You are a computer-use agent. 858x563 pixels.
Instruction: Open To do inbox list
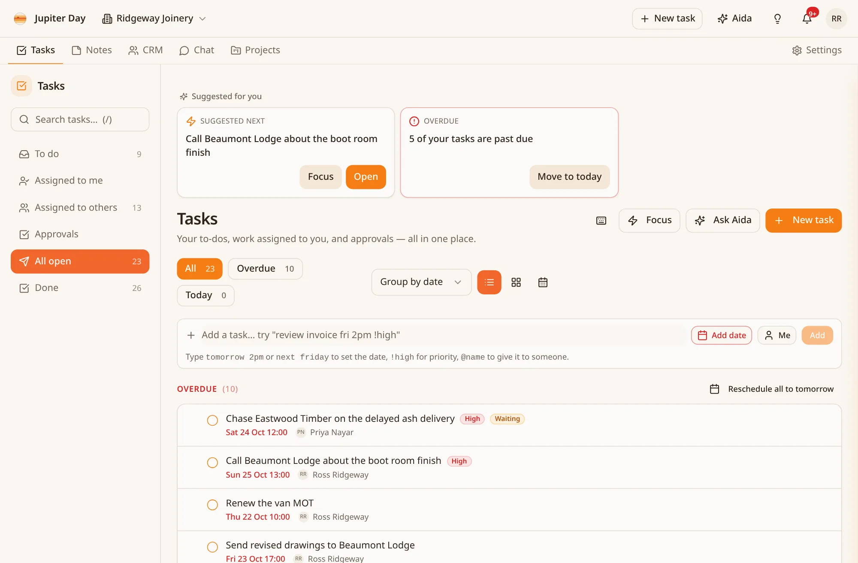click(x=80, y=154)
